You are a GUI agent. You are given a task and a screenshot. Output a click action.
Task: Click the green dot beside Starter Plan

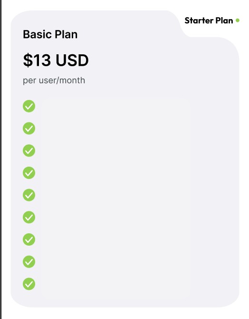238,20
